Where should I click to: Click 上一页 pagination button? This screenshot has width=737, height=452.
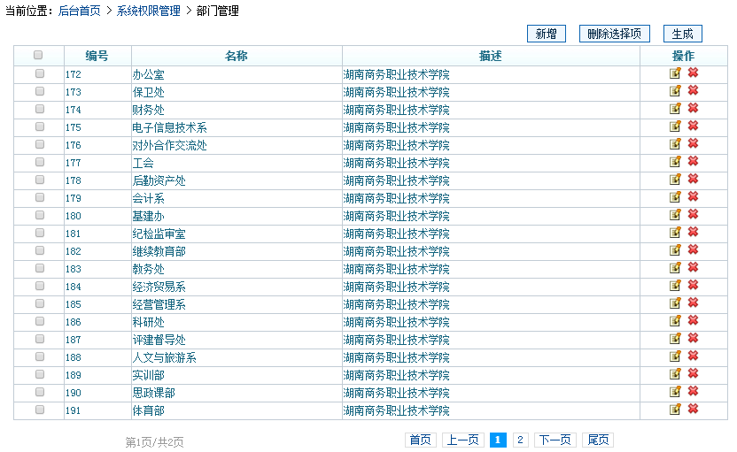462,440
